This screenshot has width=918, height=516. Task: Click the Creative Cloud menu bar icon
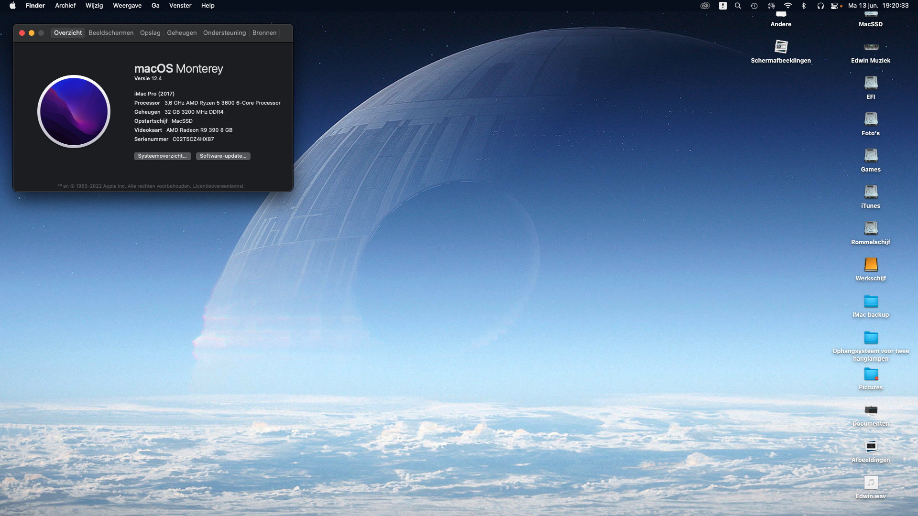[x=705, y=6]
